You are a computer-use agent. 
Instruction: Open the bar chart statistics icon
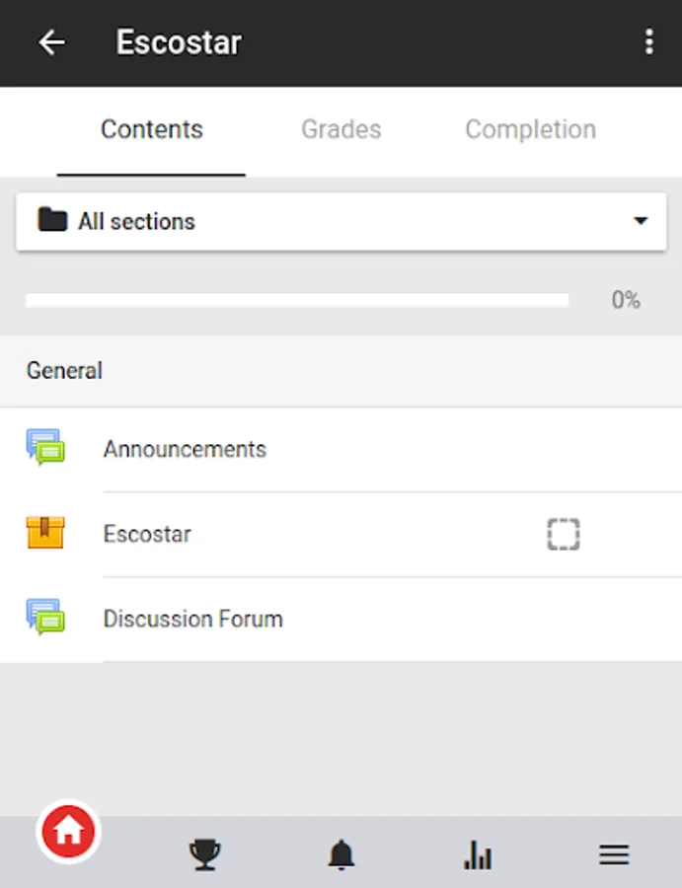tap(478, 854)
